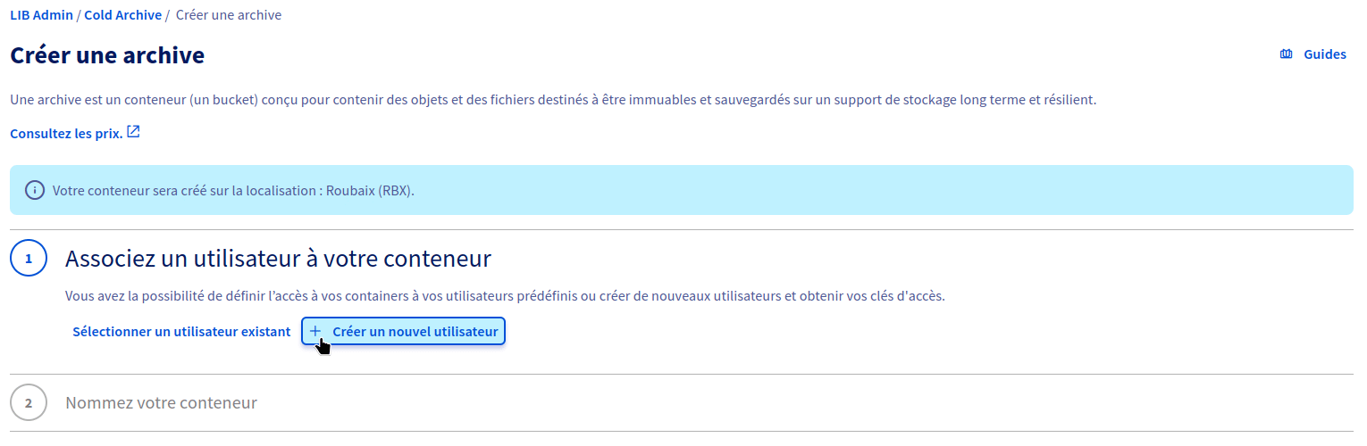The image size is (1367, 446).
Task: Go to LIB Admin in the breadcrumb
Action: [41, 15]
